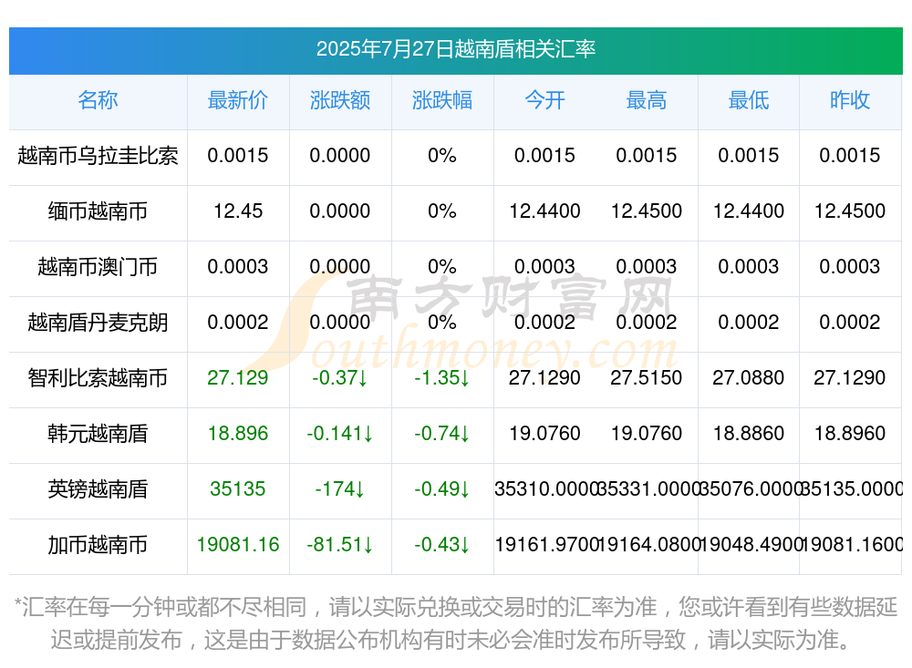The image size is (912, 668).
Task: Click the 名称 column header
Action: coord(98,100)
